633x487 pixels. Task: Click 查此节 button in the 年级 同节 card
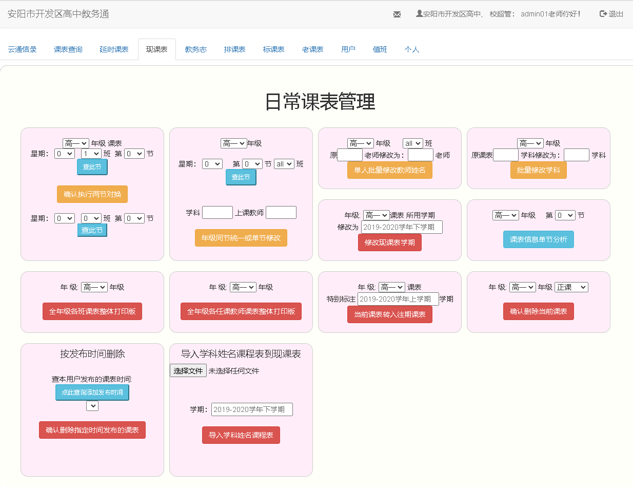(241, 177)
